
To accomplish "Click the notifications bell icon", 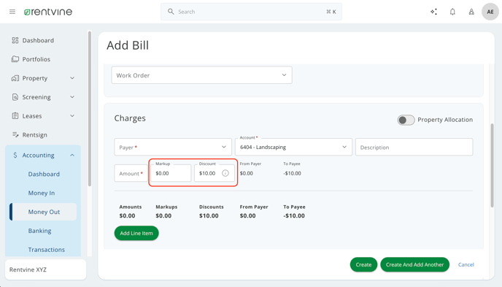I will (452, 12).
